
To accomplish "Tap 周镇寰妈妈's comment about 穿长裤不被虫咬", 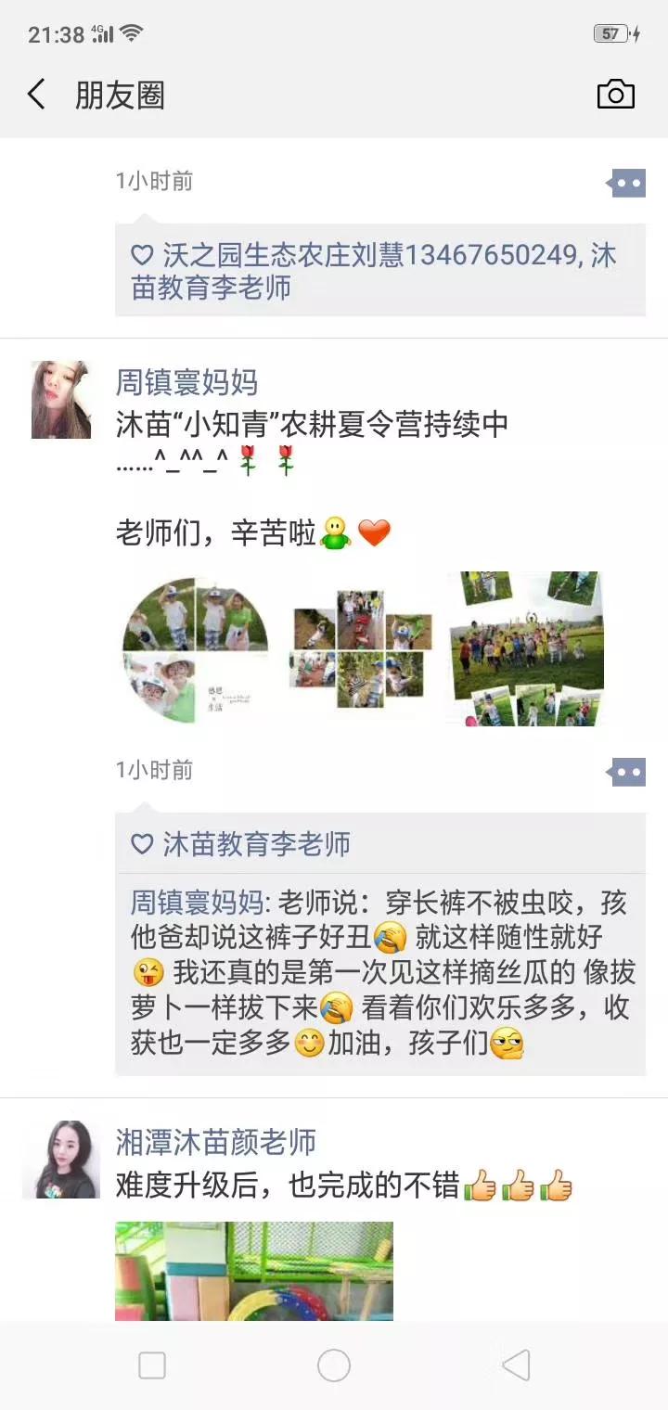I will click(380, 973).
